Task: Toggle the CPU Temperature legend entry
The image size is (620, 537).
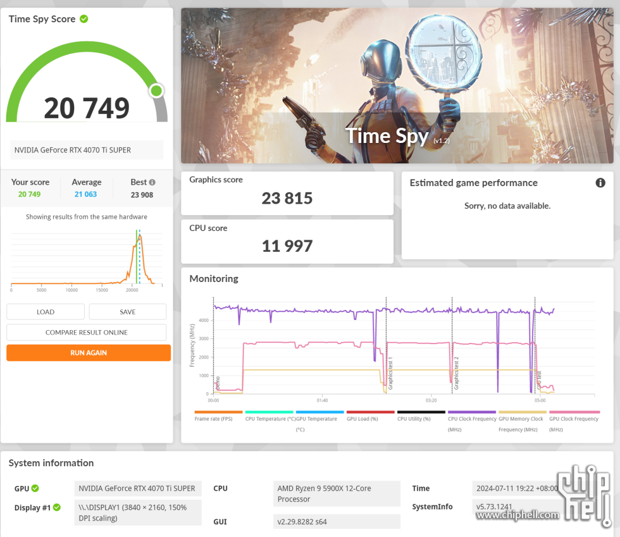Action: [270, 416]
